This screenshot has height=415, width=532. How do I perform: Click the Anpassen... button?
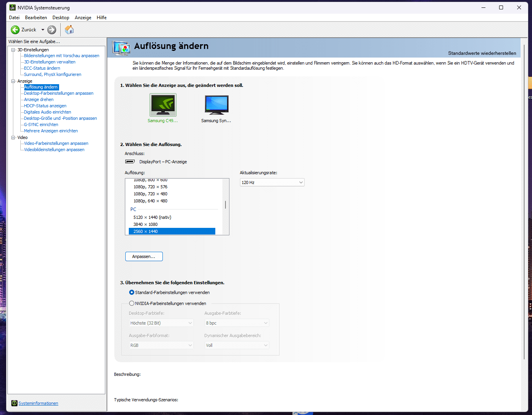(144, 256)
